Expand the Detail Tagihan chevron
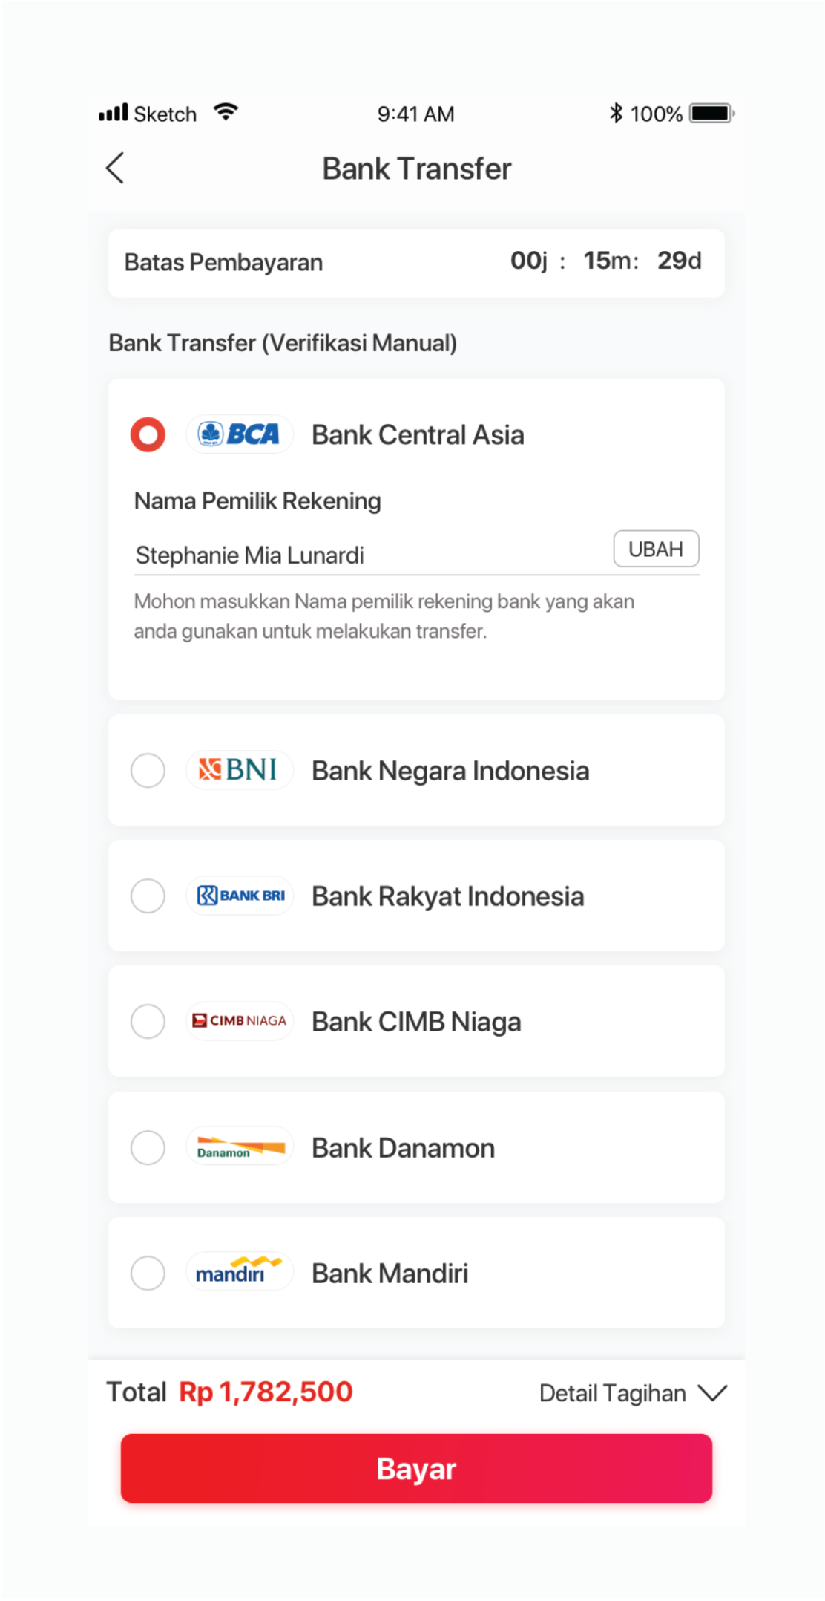The height and width of the screenshot is (1601, 825). tap(712, 1393)
